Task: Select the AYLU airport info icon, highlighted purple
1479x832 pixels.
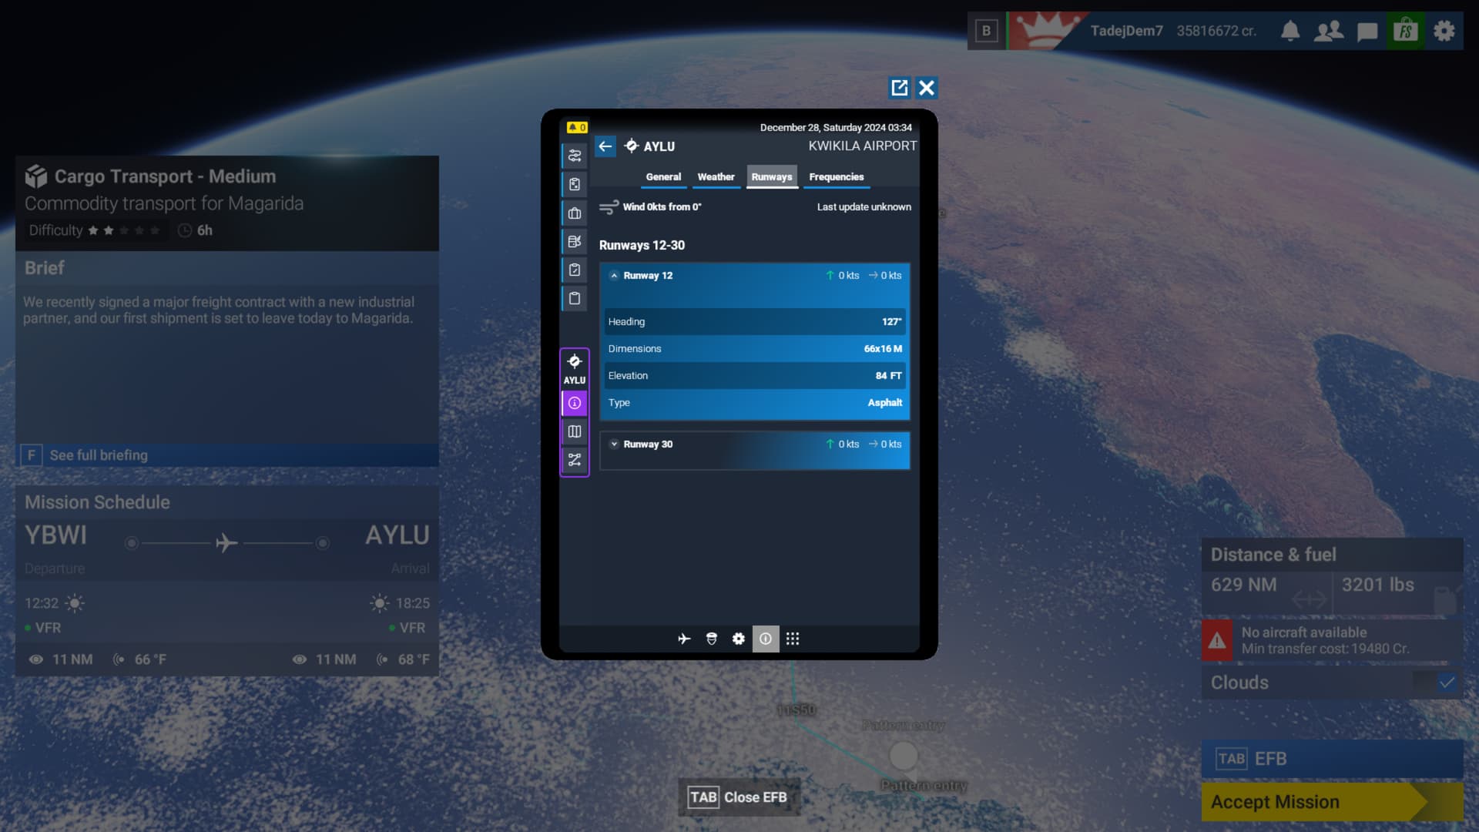Action: tap(575, 403)
